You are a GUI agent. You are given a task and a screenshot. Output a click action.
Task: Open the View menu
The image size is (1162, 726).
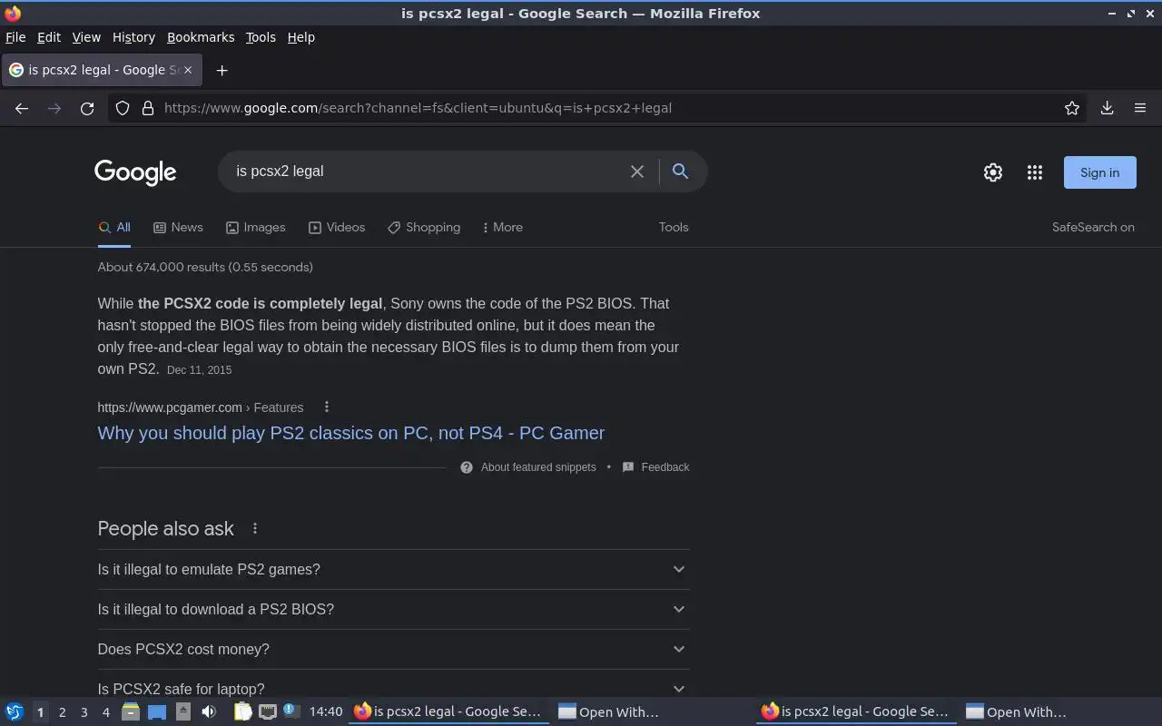pyautogui.click(x=86, y=37)
